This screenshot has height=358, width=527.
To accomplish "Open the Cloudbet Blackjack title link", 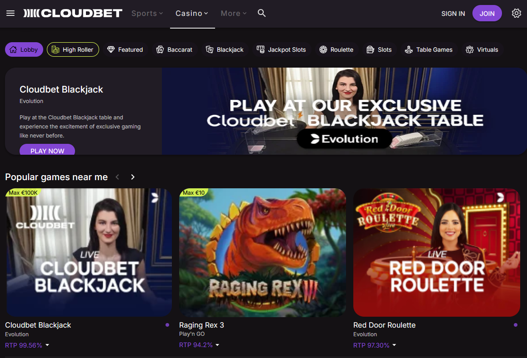I will tap(38, 325).
